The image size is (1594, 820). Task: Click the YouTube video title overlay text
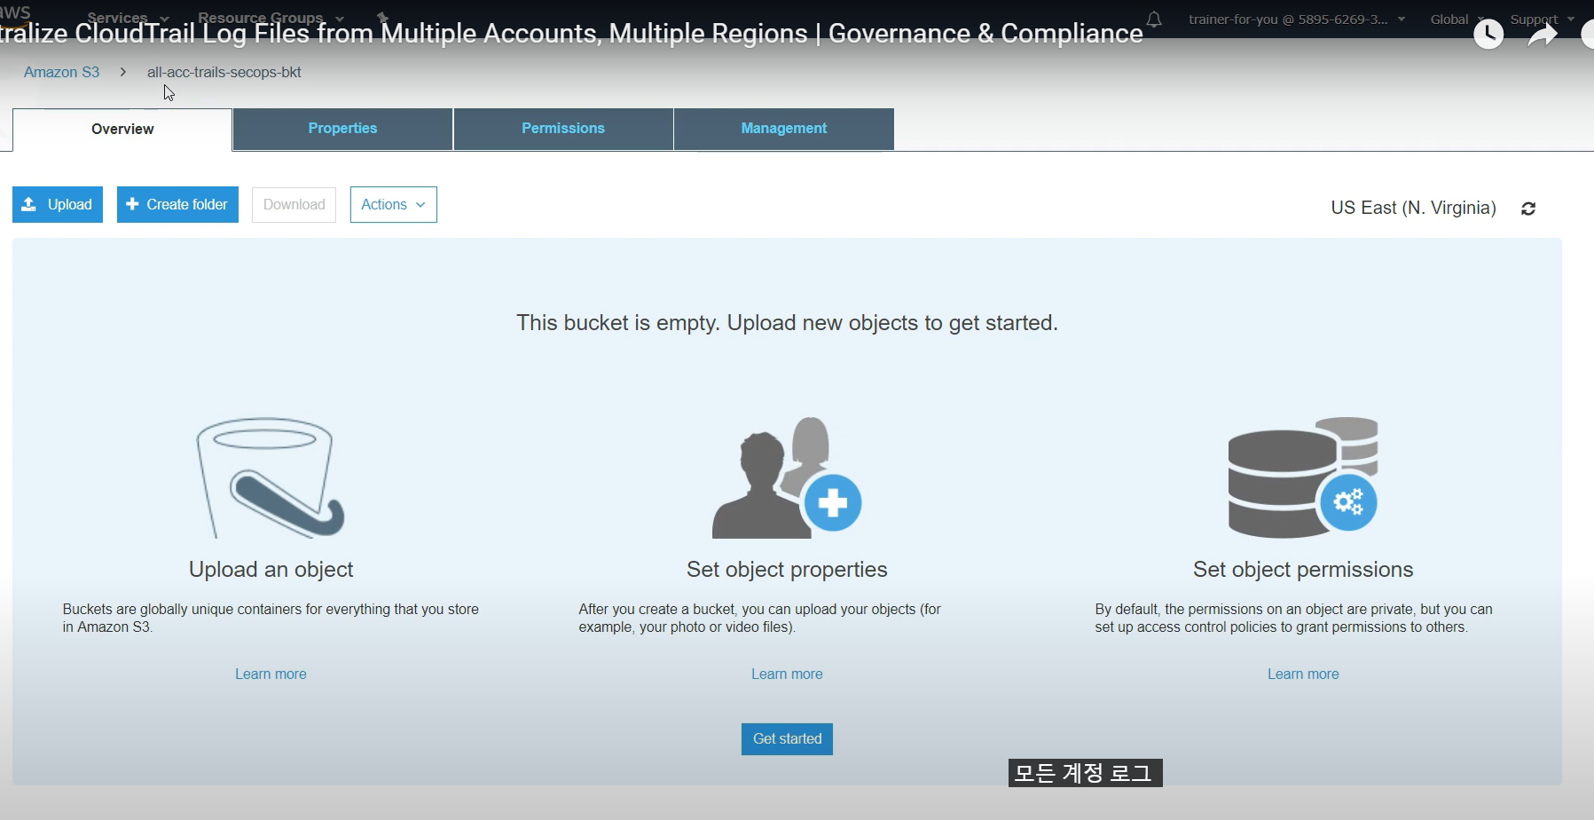pyautogui.click(x=571, y=34)
